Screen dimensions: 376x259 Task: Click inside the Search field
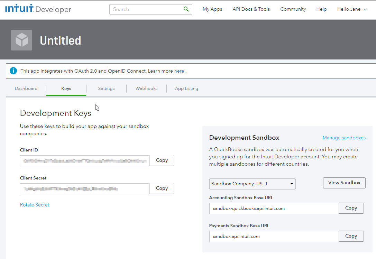145,9
